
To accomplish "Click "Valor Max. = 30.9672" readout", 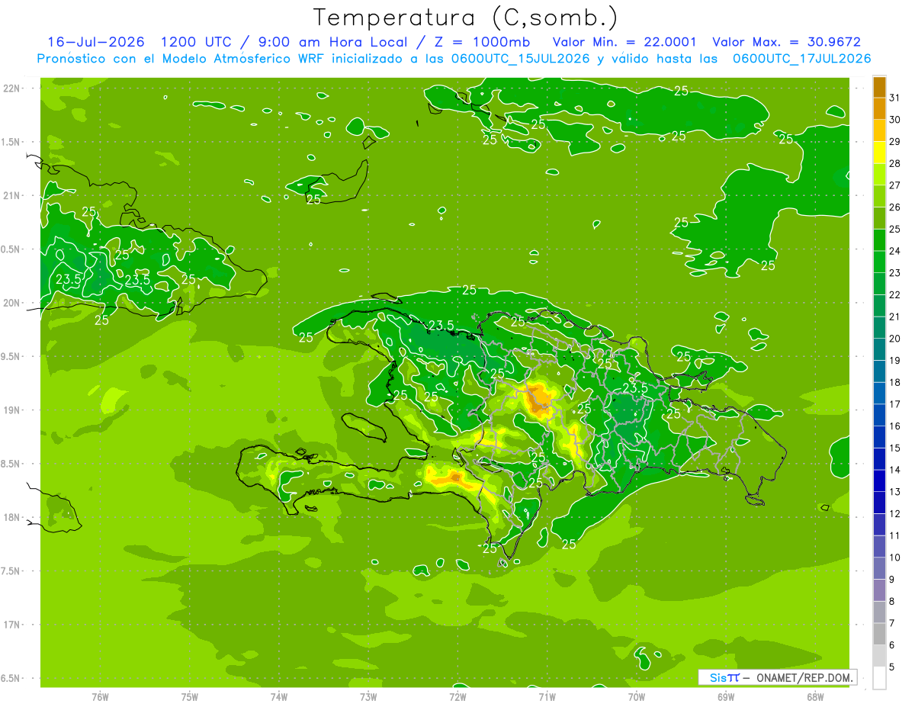I will click(x=786, y=42).
